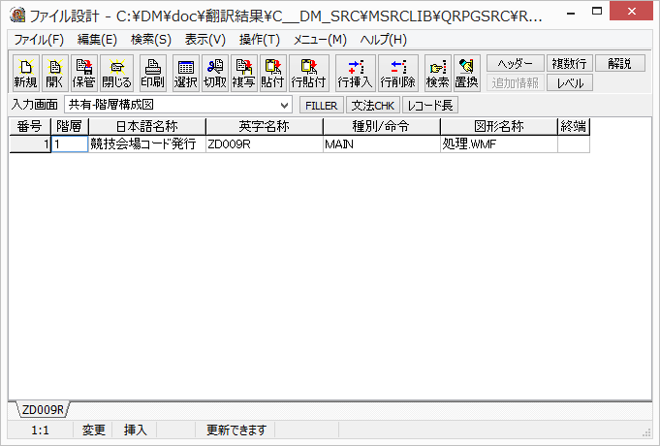Viewport: 660px width, 446px height.
Task: Open the メニュー(M) menu
Action: (320, 40)
